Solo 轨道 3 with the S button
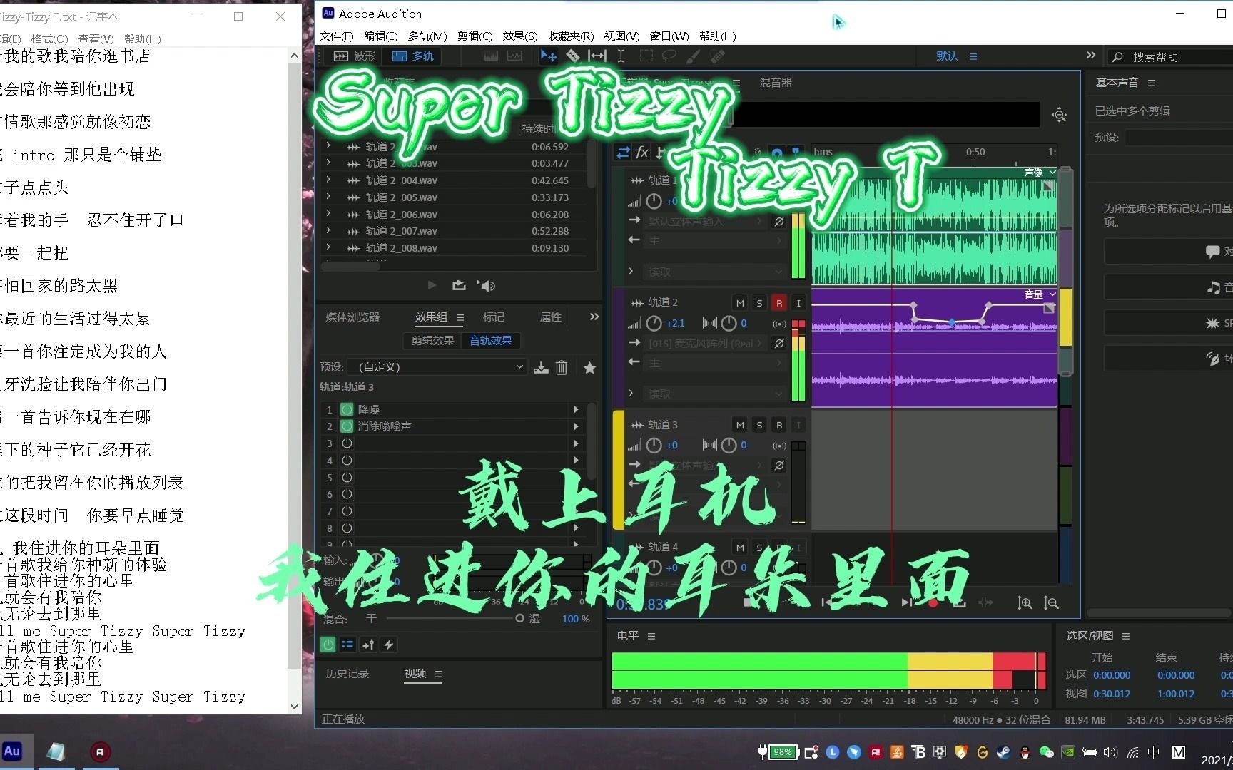The height and width of the screenshot is (770, 1233). [x=759, y=425]
